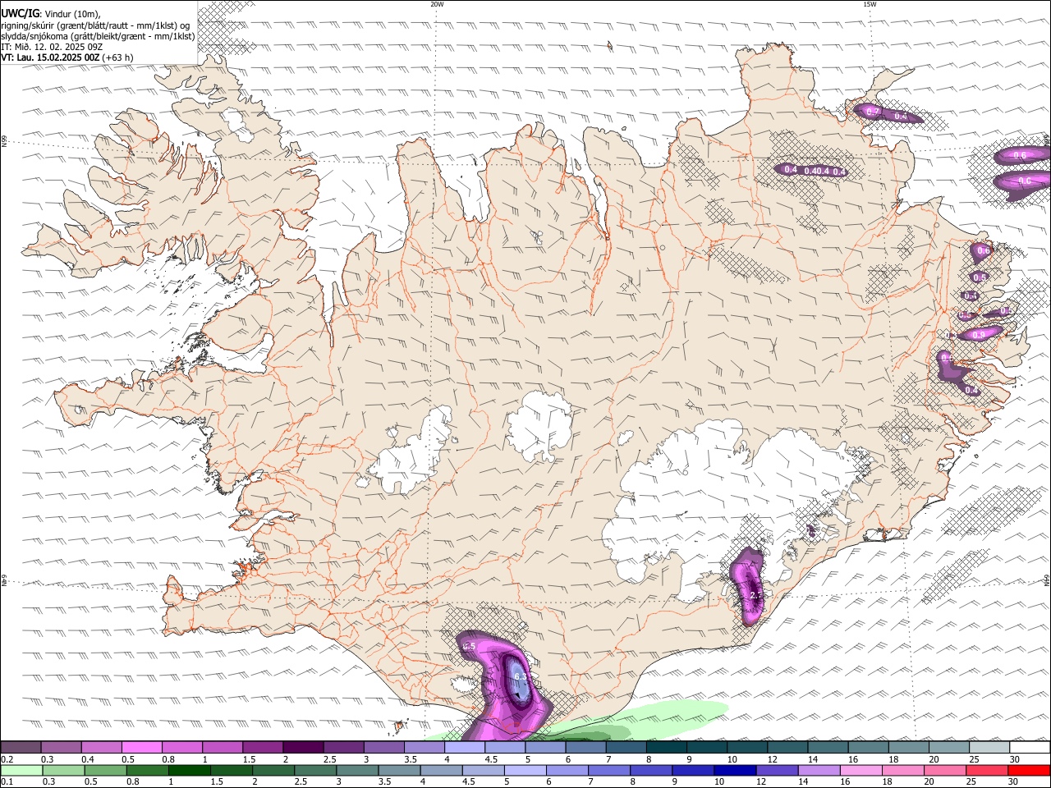The width and height of the screenshot is (1051, 788).
Task: Pick the bright pink swatch between 0.5 and 0.8
Action: click(141, 747)
